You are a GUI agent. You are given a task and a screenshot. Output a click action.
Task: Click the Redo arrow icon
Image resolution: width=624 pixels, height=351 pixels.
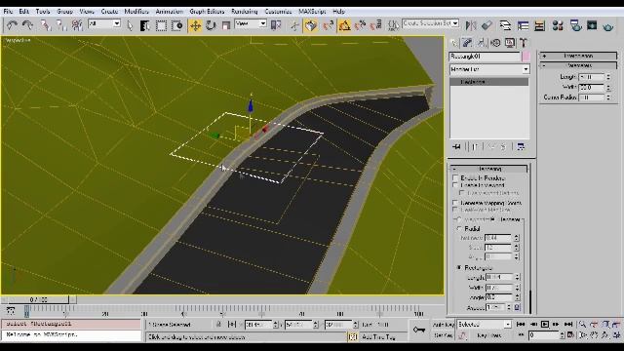(x=27, y=26)
